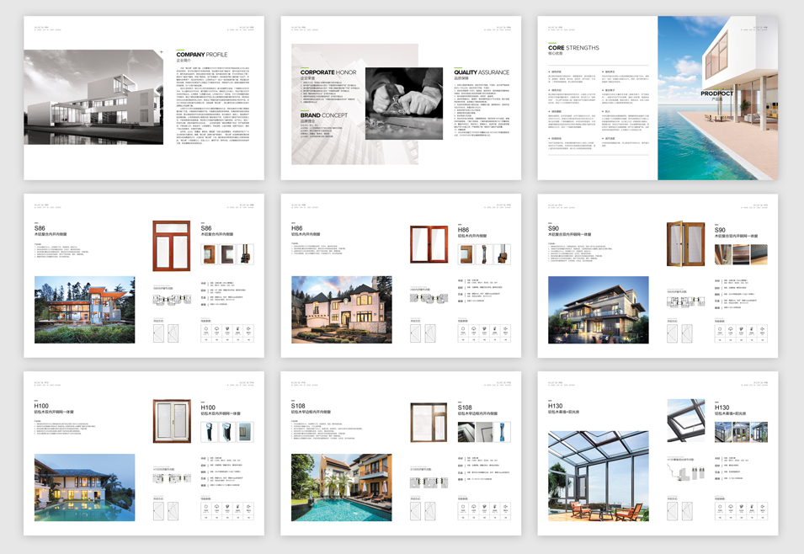Open the black-and-white modern building photo
This screenshot has height=554, width=804.
click(x=93, y=97)
